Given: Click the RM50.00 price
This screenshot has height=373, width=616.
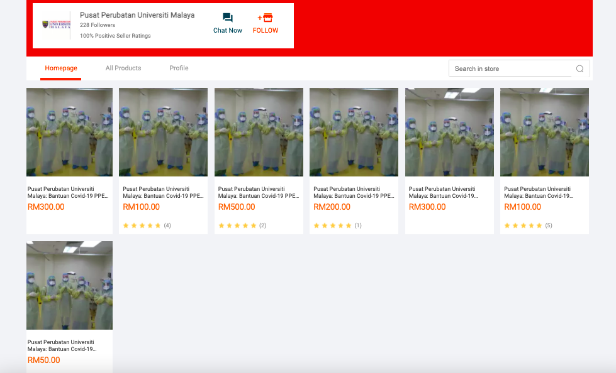Looking at the screenshot, I should point(43,360).
